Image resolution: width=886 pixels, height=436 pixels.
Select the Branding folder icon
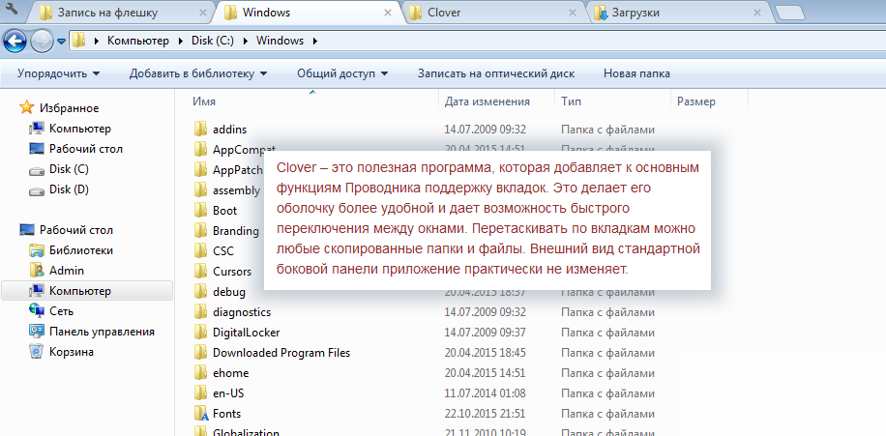pyautogui.click(x=200, y=231)
